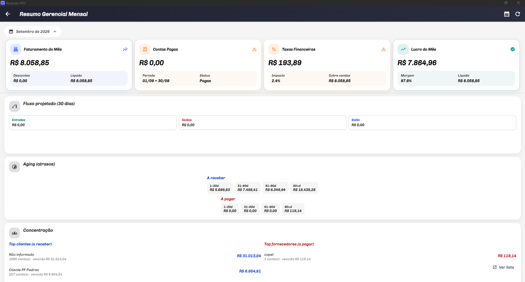
Task: Go back using the arrow icon
Action: click(7, 14)
